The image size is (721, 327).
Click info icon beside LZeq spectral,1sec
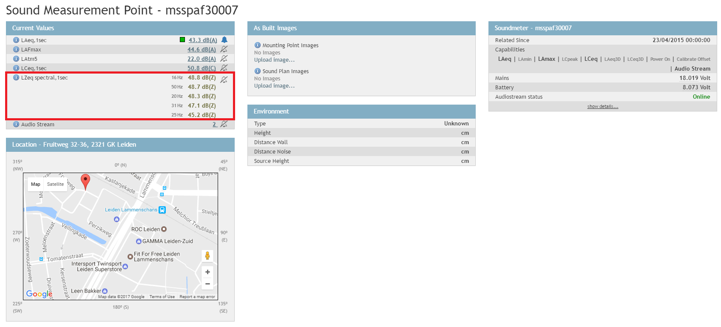[x=16, y=77]
